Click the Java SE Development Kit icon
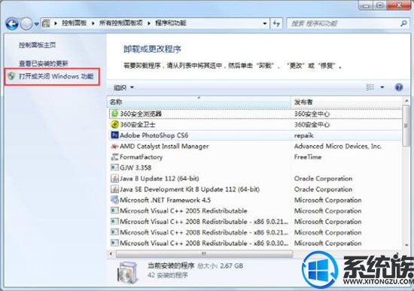This screenshot has width=414, height=291. tap(114, 189)
